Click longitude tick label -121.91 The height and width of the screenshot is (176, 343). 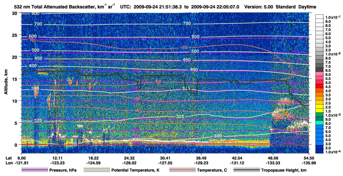tap(21, 163)
